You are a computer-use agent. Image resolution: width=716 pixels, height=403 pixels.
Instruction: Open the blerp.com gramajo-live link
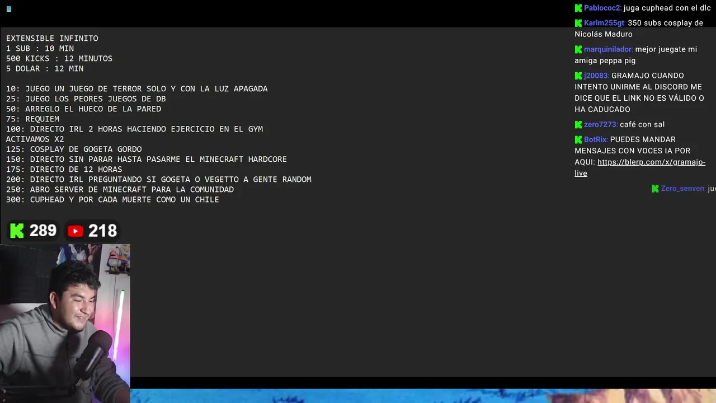640,167
